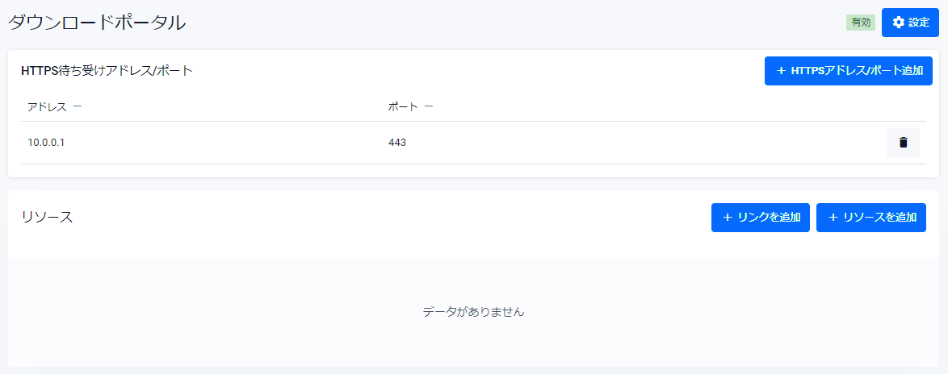948x374 pixels.
Task: Click the sort icon beside ポート
Action: click(428, 106)
